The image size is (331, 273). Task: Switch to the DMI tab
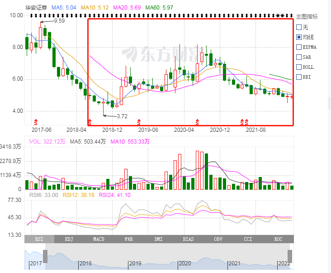[x=159, y=239]
